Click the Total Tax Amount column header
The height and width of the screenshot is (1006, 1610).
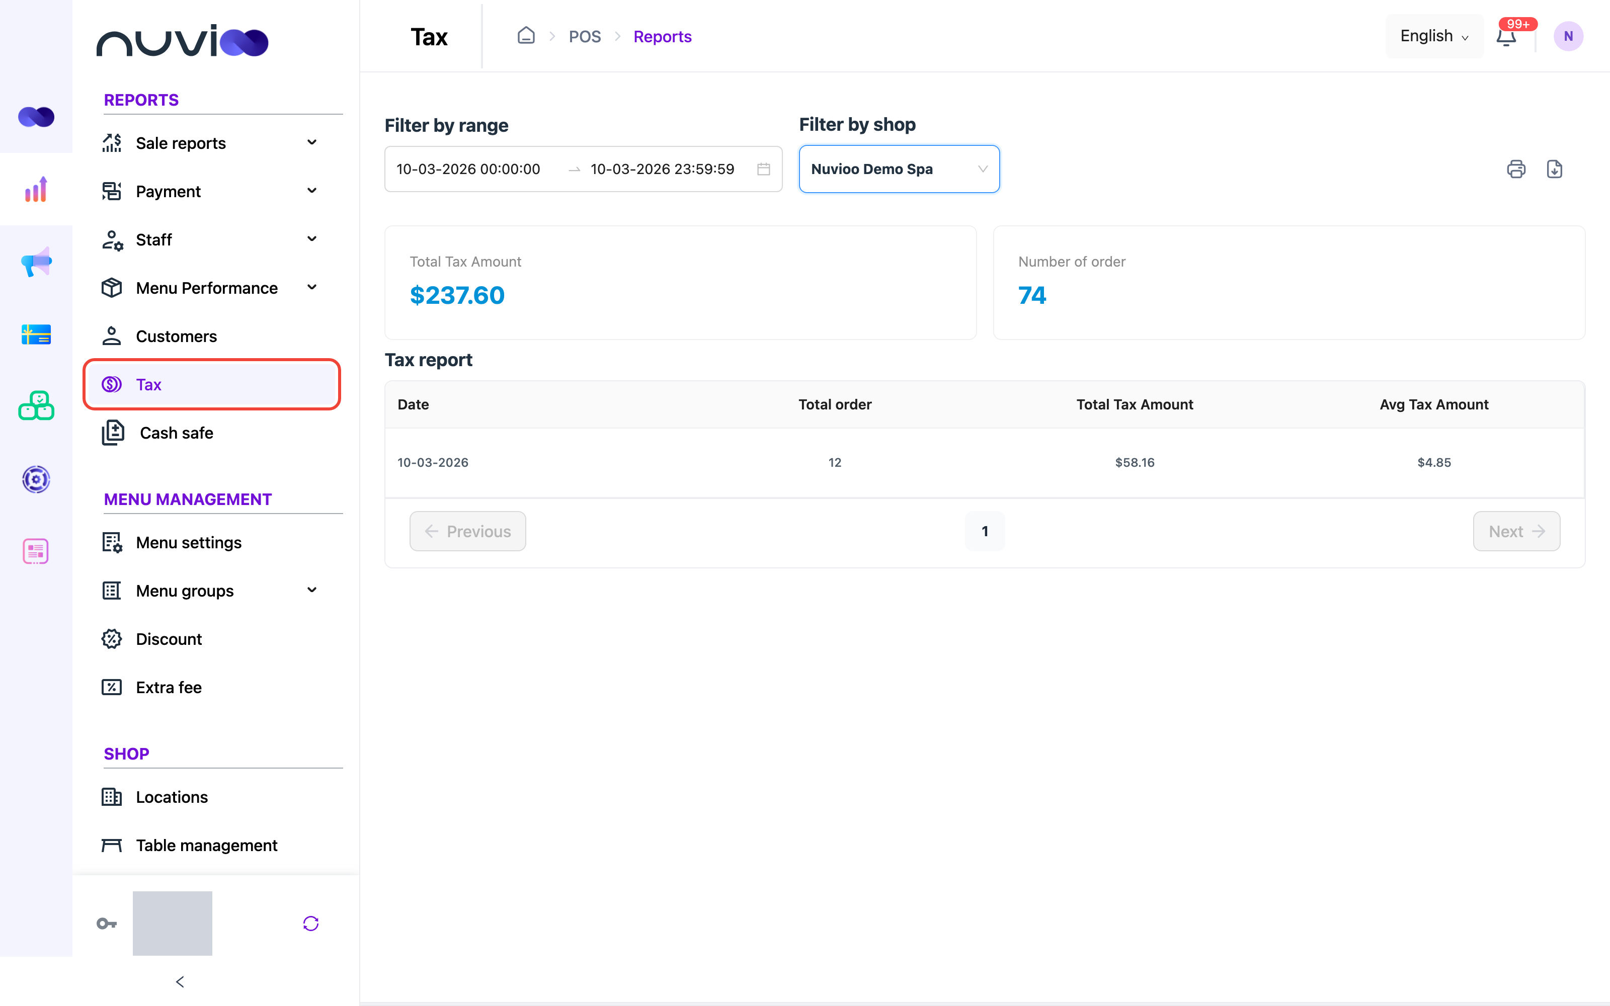[x=1135, y=404]
